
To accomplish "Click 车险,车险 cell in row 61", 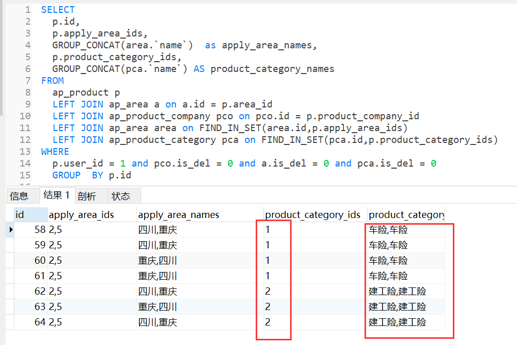I will click(x=406, y=276).
